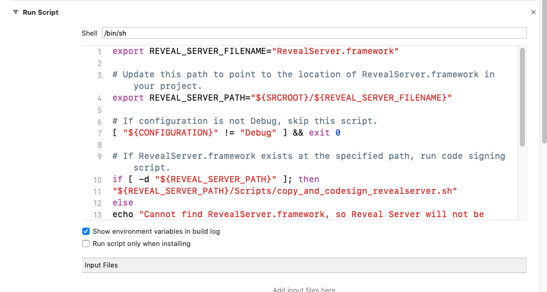
Task: Click "${CONFIGURATION}" string on line 7
Action: click(x=171, y=133)
